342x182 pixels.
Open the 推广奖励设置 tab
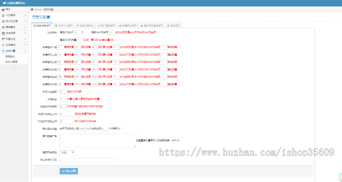tap(106, 25)
